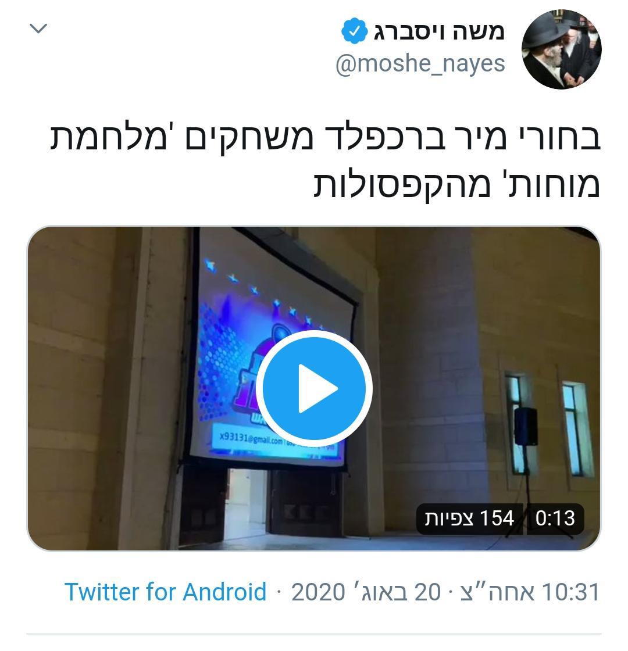Play the tweet's video
628x651 pixels.
(314, 388)
